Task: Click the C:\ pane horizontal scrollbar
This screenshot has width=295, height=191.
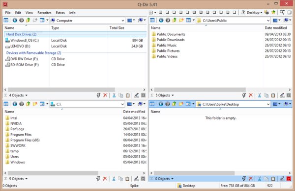Action: 53,173
